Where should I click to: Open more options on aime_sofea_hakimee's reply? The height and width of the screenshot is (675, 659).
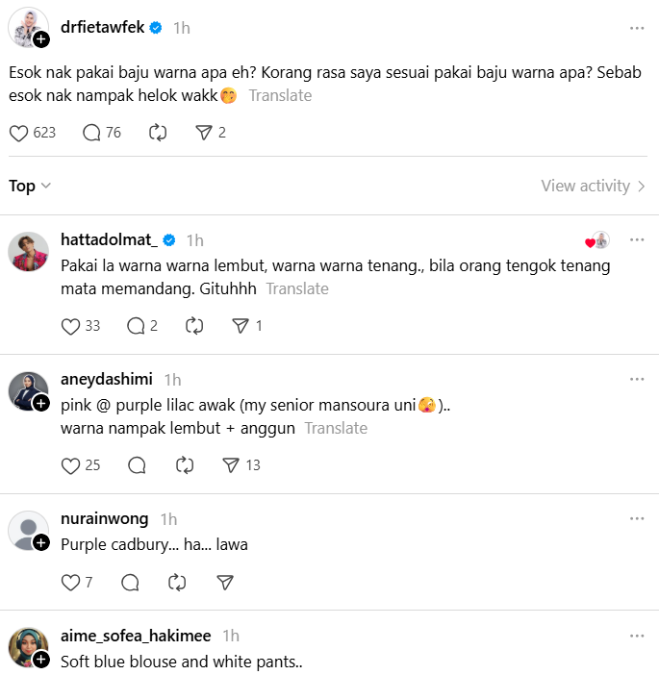(x=636, y=636)
